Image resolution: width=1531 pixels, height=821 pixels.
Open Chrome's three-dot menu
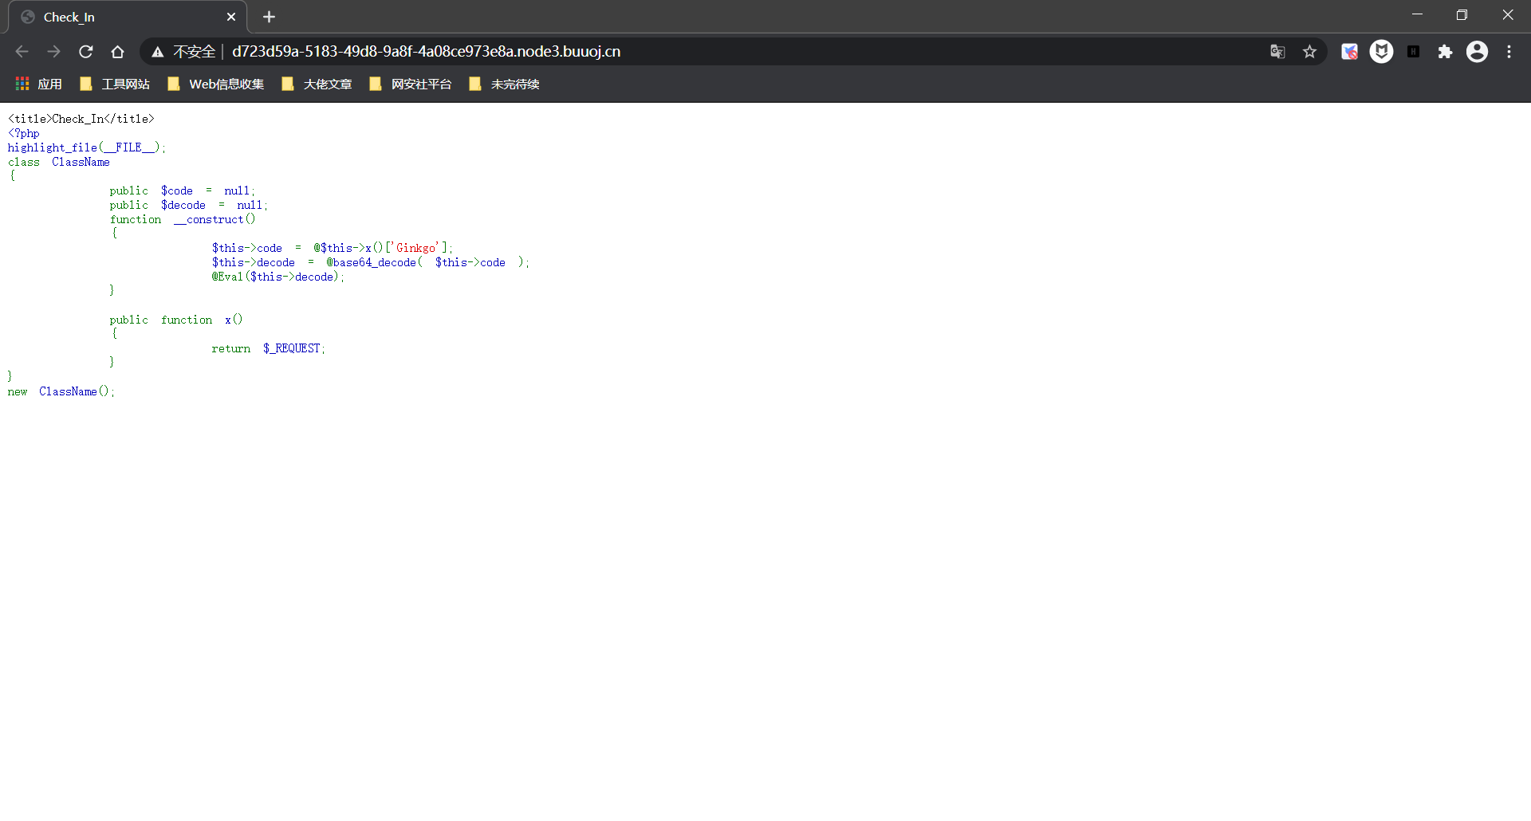click(1509, 52)
